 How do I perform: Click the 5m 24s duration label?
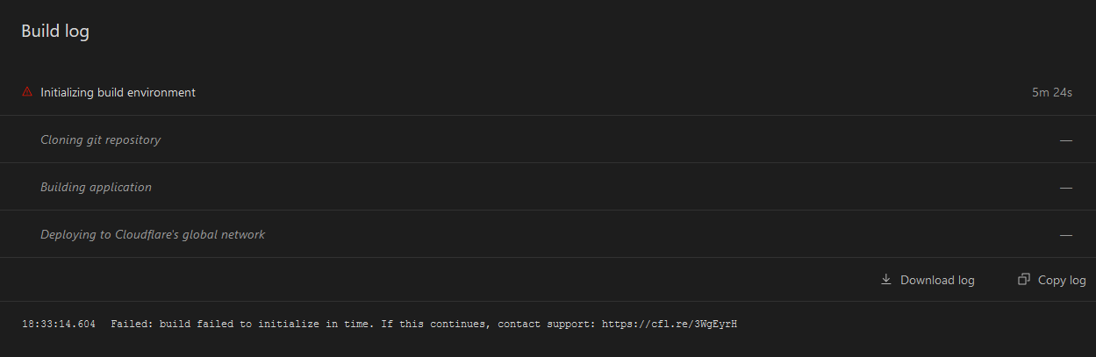1052,92
